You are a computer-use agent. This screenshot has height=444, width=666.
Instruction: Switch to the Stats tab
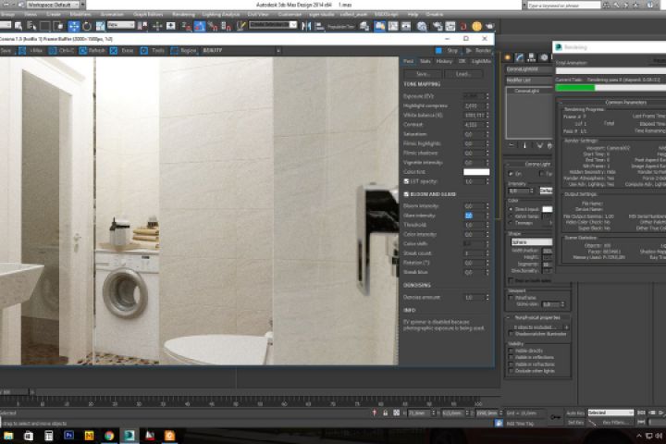pos(425,62)
